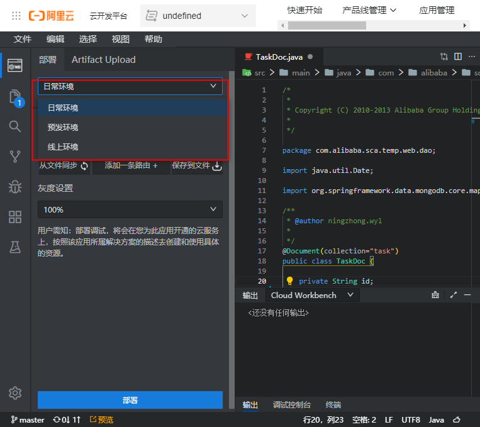
Task: Click the compare changes icon in editor toolbar
Action: click(x=444, y=57)
